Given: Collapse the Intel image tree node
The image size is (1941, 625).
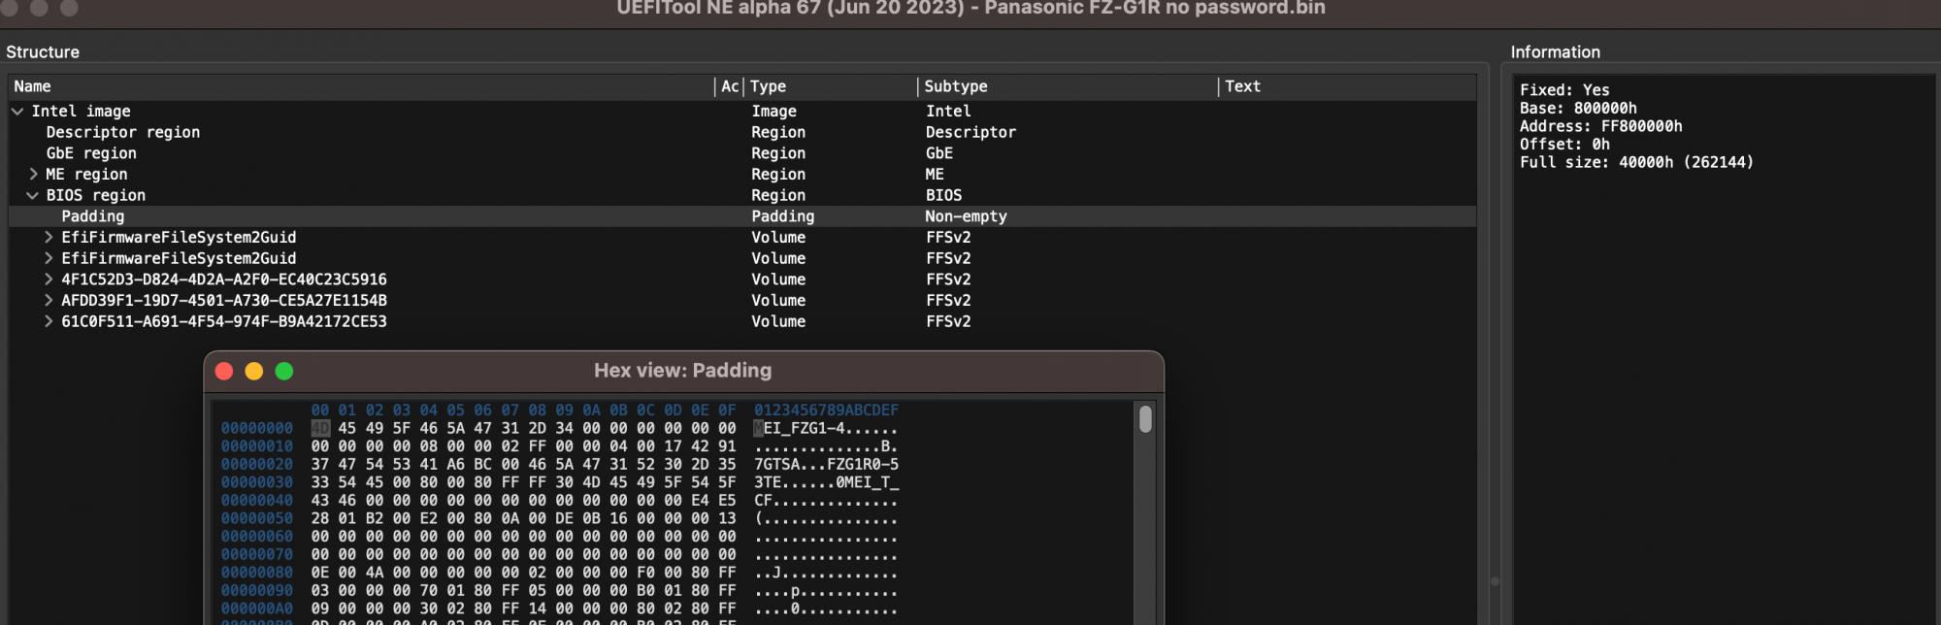Looking at the screenshot, I should pyautogui.click(x=17, y=112).
